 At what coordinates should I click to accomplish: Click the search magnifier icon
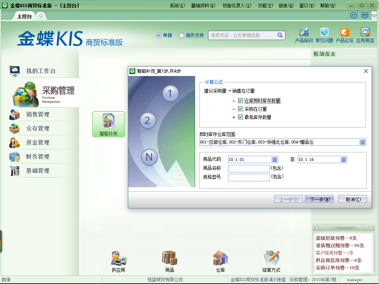click(x=280, y=35)
